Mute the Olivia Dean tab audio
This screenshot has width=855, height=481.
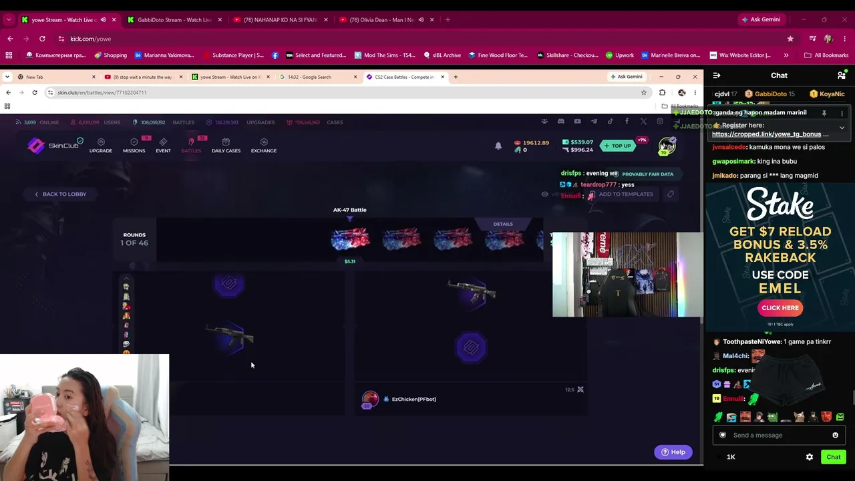421,19
